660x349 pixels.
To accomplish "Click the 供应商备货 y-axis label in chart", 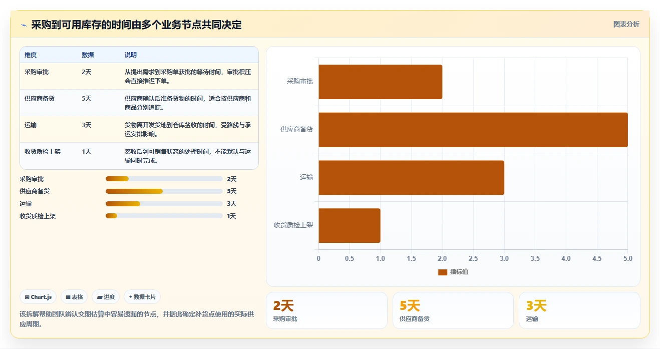I will [297, 129].
